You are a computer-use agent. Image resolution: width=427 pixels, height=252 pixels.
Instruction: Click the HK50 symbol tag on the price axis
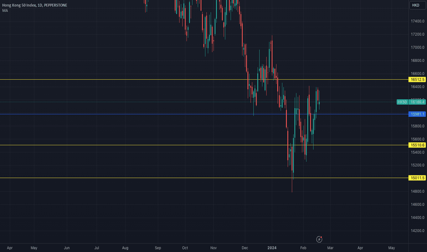tap(402, 102)
